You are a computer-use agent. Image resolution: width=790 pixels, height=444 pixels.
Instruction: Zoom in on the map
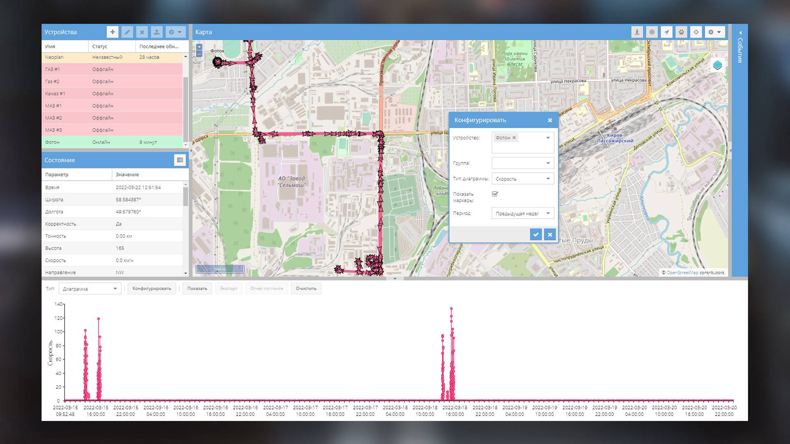pyautogui.click(x=199, y=47)
